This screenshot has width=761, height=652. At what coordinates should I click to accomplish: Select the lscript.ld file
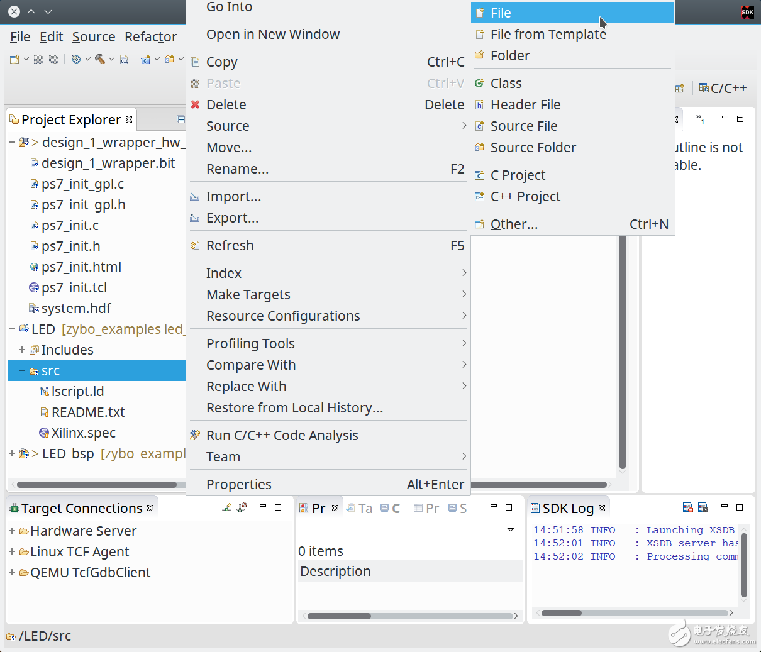(x=77, y=391)
